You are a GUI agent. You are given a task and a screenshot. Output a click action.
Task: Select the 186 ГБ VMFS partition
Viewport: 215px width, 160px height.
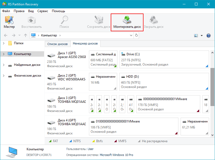tap(134, 126)
